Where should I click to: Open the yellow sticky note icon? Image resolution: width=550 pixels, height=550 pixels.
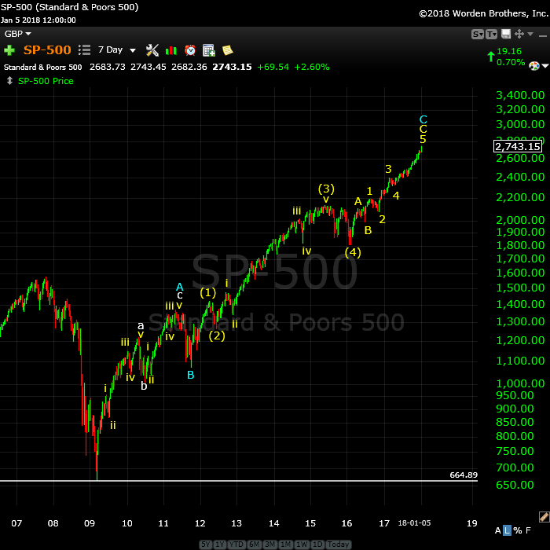pyautogui.click(x=228, y=50)
